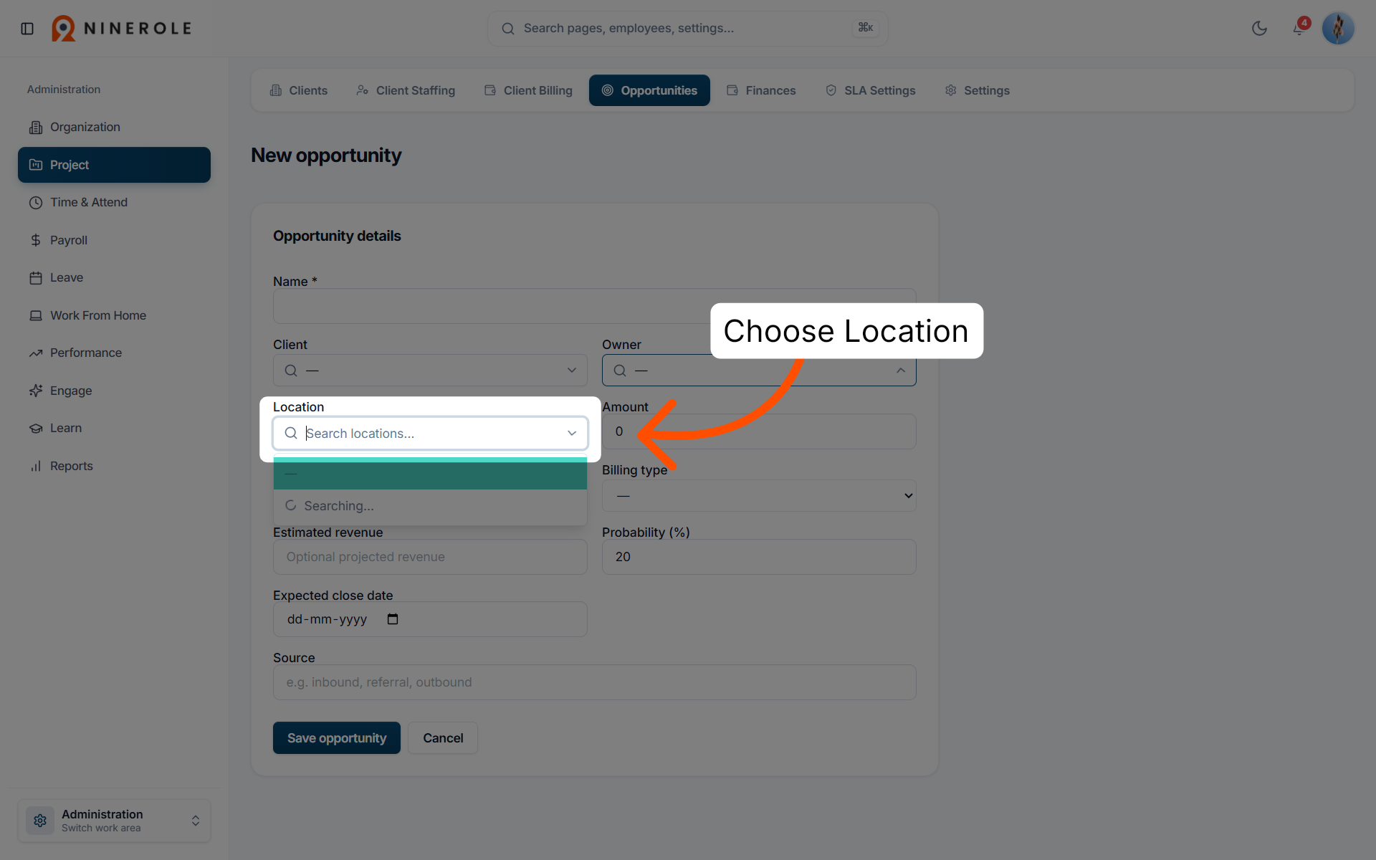The height and width of the screenshot is (860, 1376).
Task: Expand the Client dropdown
Action: pyautogui.click(x=430, y=371)
